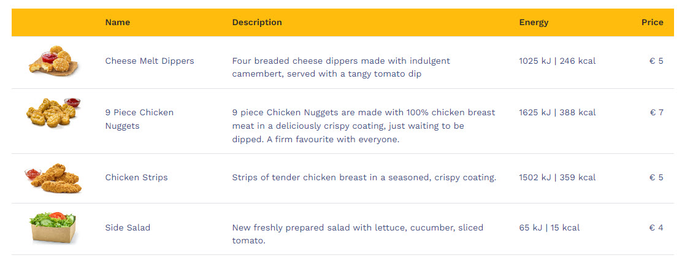Open the 9 Piece Chicken Nuggets name
Image resolution: width=682 pixels, height=263 pixels.
tap(139, 119)
